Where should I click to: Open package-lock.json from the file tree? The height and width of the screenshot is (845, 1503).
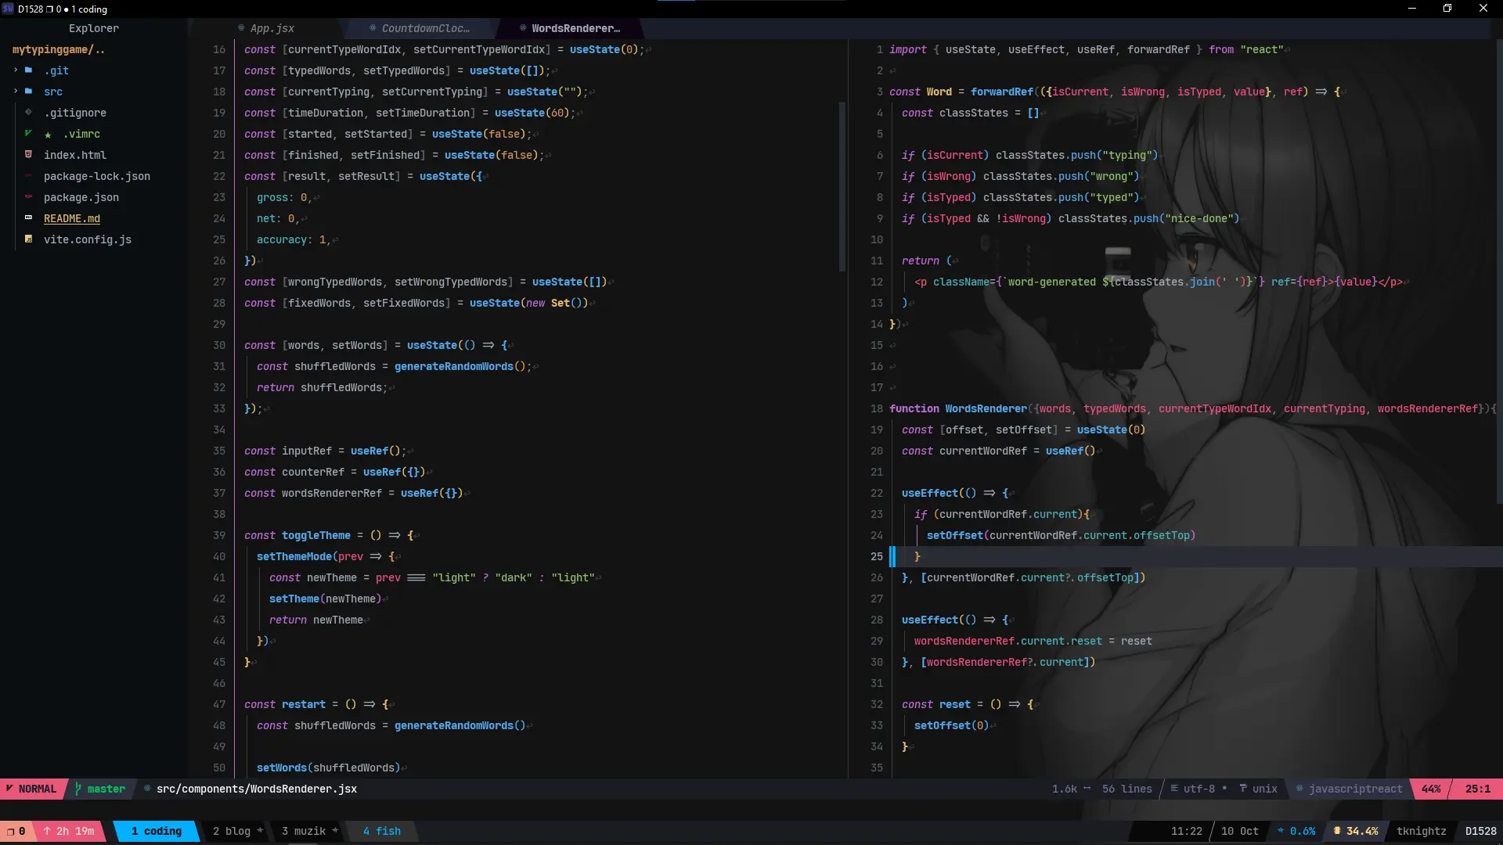pos(97,176)
